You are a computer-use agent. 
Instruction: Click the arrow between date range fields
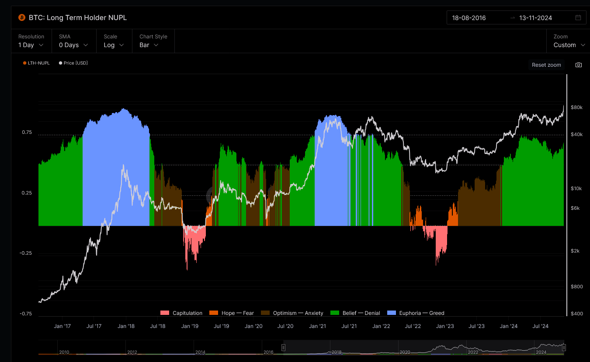click(x=512, y=18)
